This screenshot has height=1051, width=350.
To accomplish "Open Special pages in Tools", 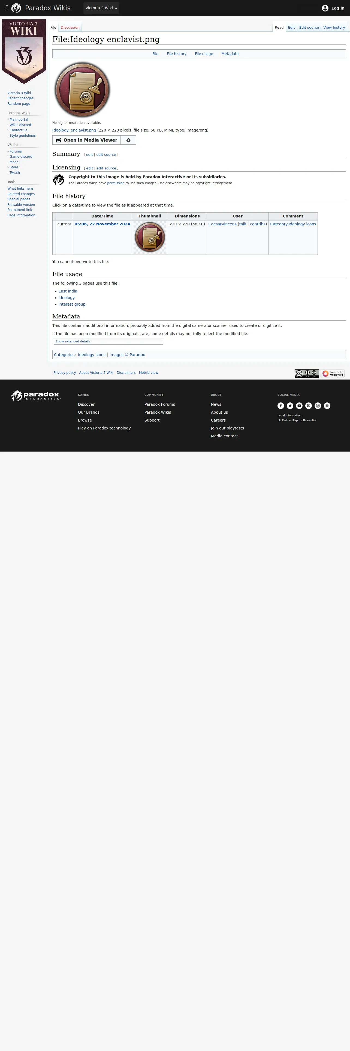I will [19, 199].
